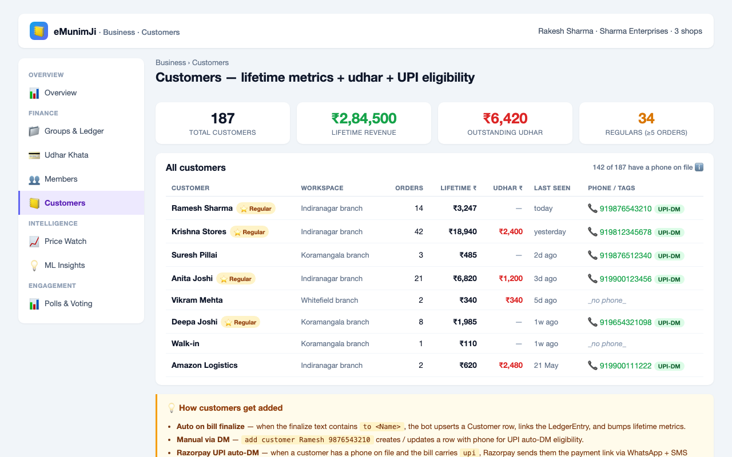Click phone icon in Deepa Joshi row

coord(592,322)
